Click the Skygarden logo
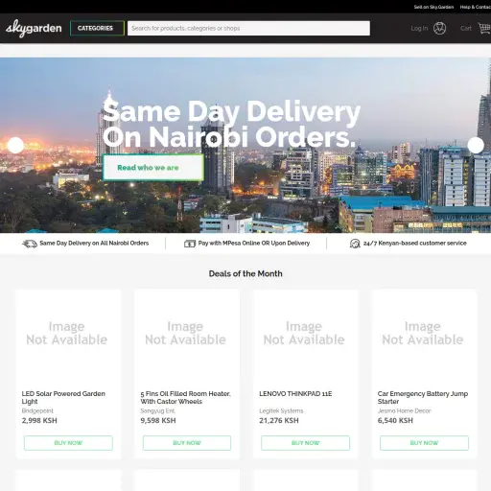 coord(34,29)
